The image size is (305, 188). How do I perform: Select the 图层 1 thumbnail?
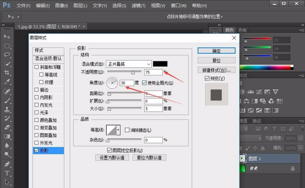click(x=243, y=159)
